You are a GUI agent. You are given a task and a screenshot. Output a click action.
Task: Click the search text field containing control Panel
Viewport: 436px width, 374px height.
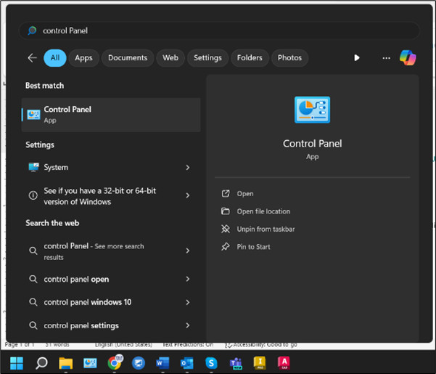click(219, 31)
